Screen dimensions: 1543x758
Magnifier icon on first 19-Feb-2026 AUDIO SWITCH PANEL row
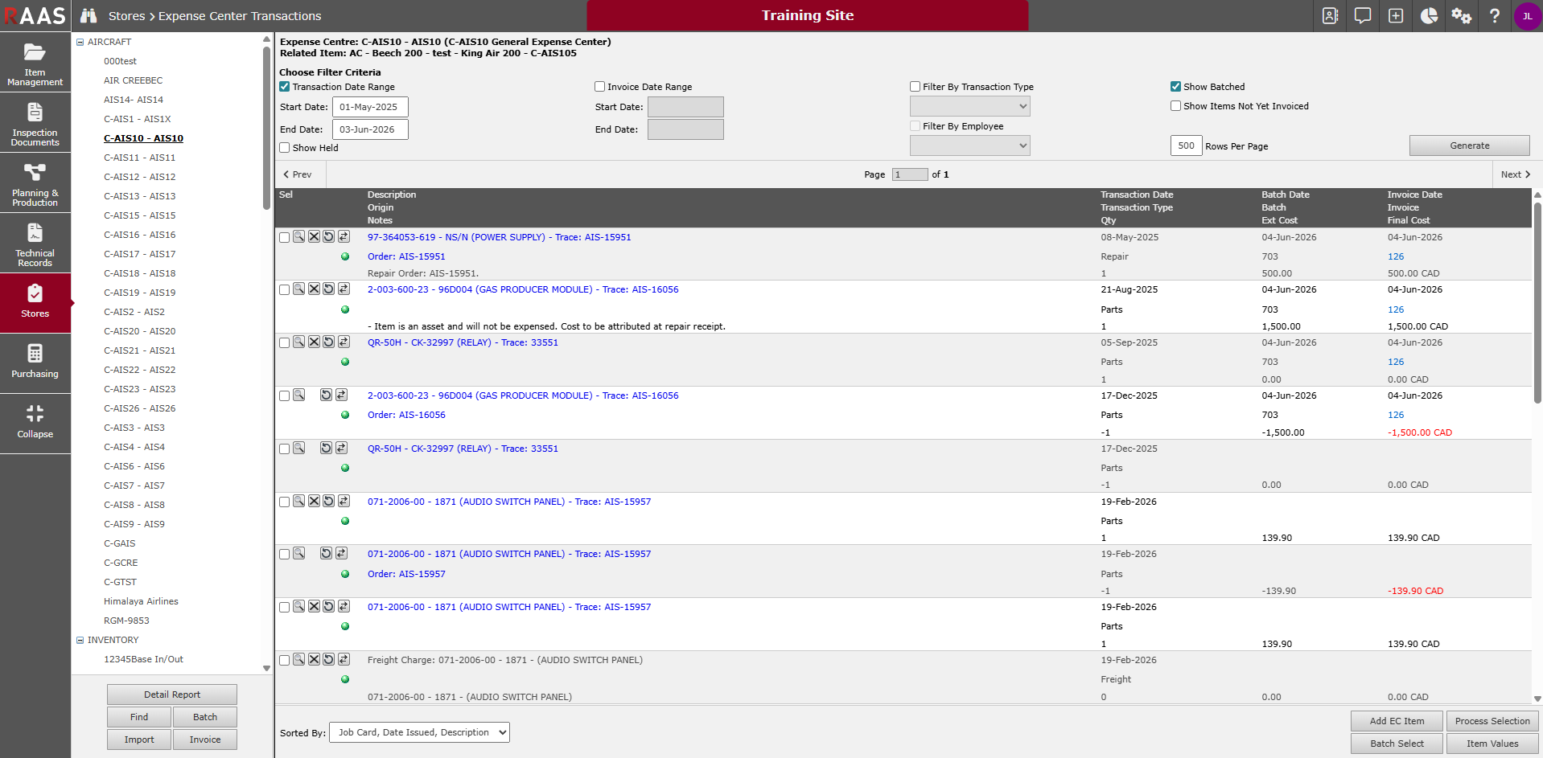298,501
